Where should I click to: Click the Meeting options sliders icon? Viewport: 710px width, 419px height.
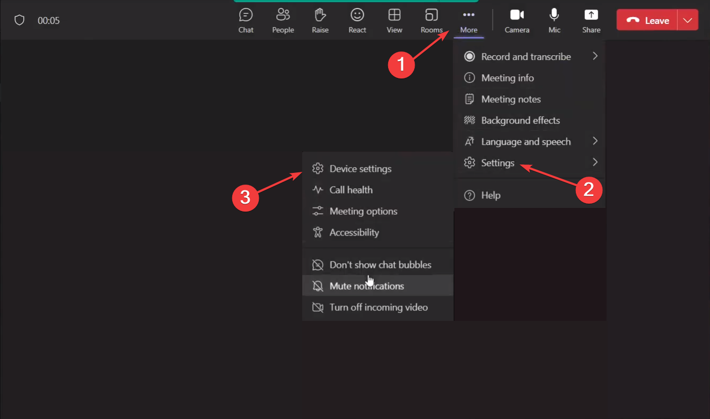[318, 211]
